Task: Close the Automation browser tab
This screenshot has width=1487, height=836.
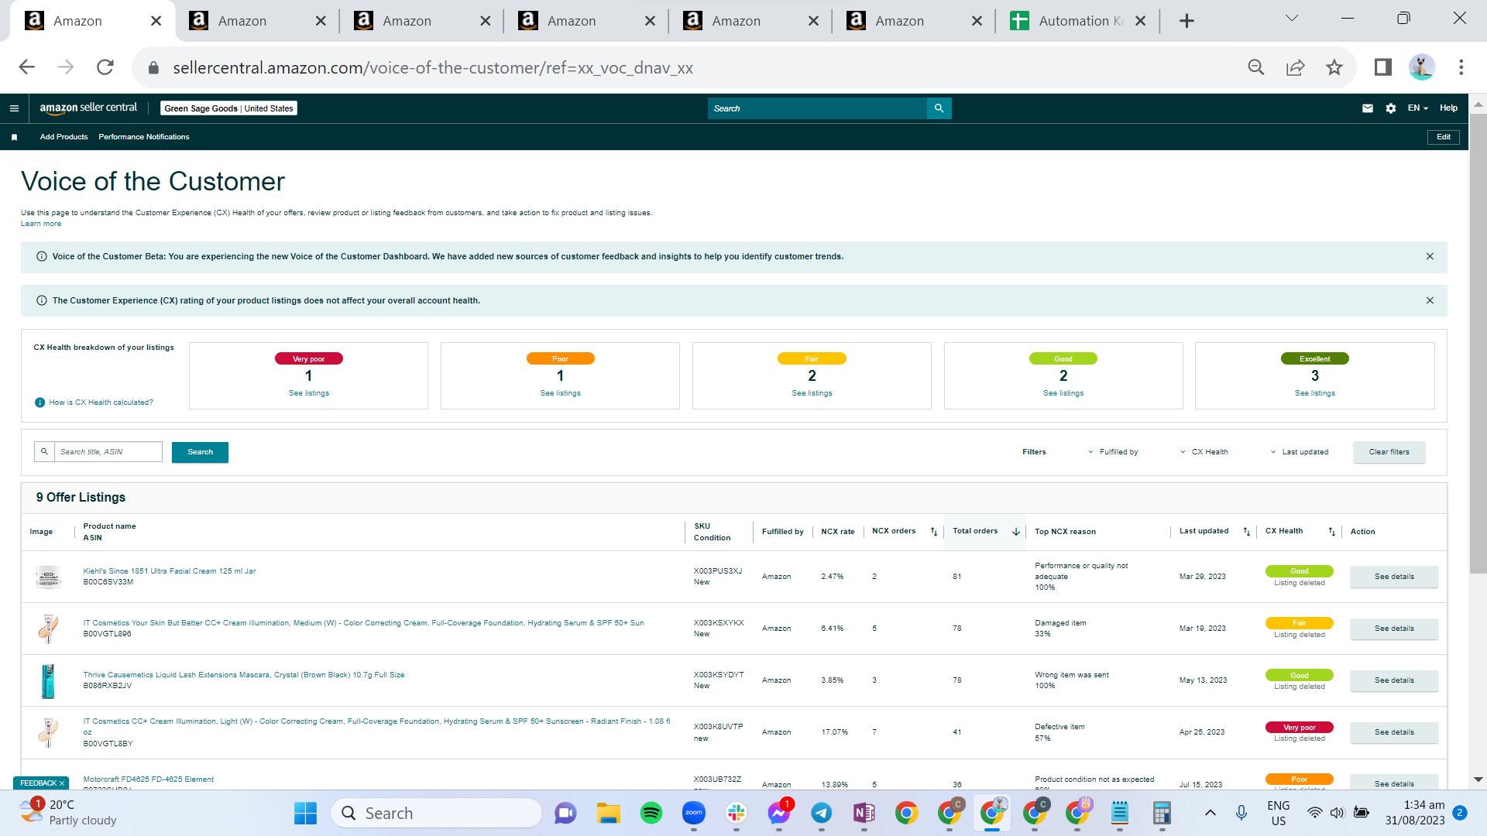Action: coord(1140,21)
